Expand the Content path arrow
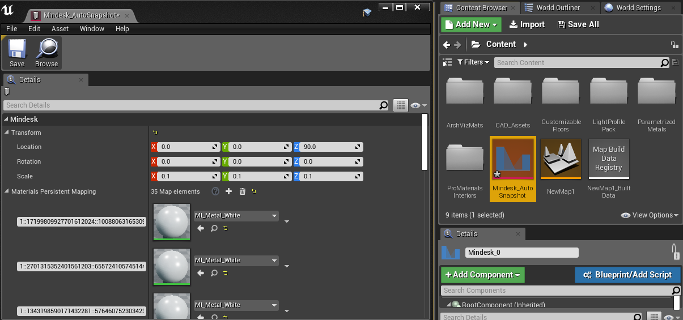683x320 pixels. click(x=525, y=44)
